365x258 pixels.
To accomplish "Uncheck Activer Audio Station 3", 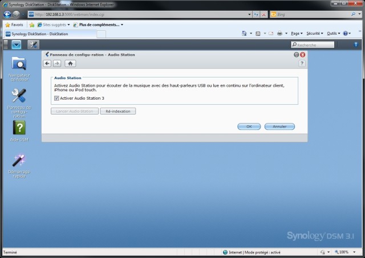I will [56, 99].
